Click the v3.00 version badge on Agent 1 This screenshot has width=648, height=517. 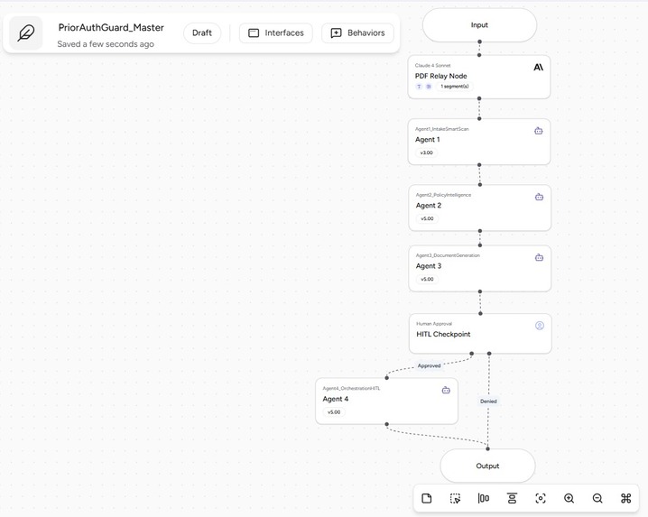(x=427, y=152)
